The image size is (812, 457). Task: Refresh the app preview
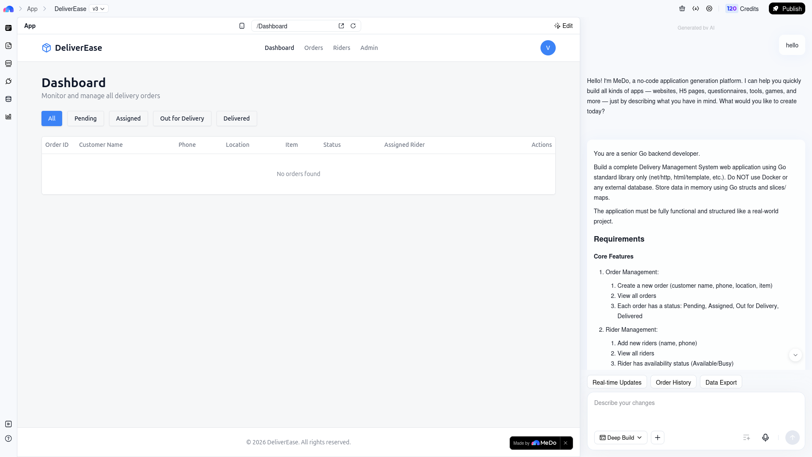click(x=353, y=26)
